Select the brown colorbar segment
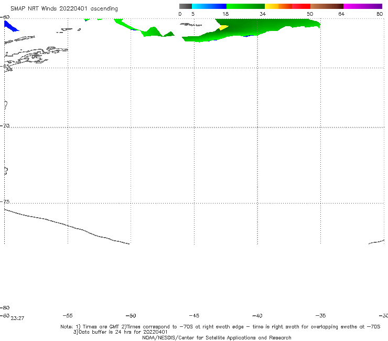The width and height of the screenshot is (388, 341). (x=327, y=6)
